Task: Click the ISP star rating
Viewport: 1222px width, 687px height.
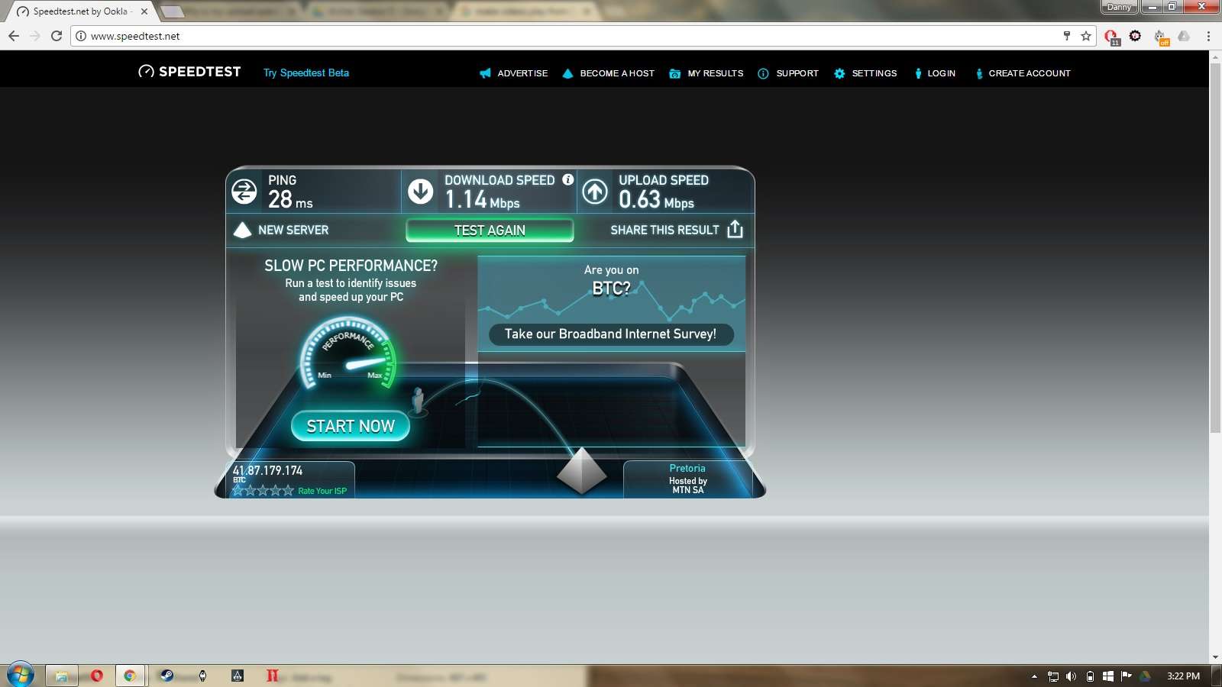Action: [x=263, y=491]
